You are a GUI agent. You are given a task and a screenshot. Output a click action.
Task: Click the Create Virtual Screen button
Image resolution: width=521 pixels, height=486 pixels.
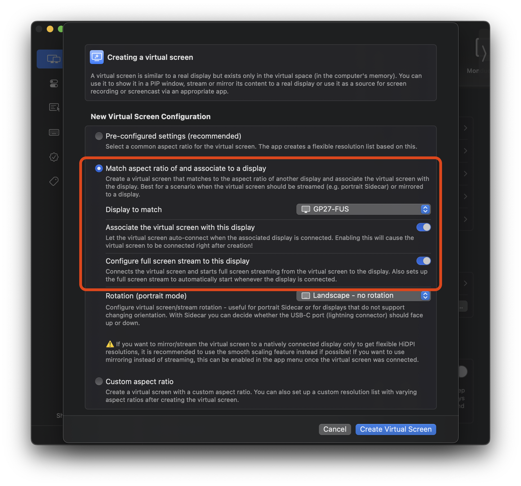(x=395, y=429)
